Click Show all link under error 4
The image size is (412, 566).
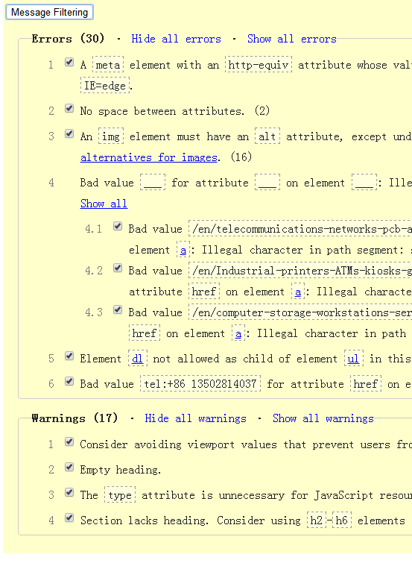(104, 204)
